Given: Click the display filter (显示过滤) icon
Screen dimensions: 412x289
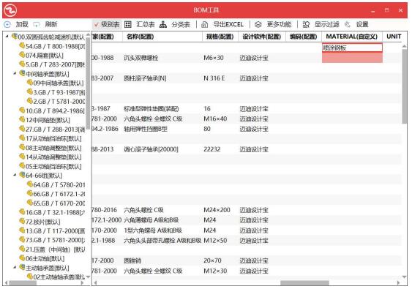Looking at the screenshot, I should point(306,25).
